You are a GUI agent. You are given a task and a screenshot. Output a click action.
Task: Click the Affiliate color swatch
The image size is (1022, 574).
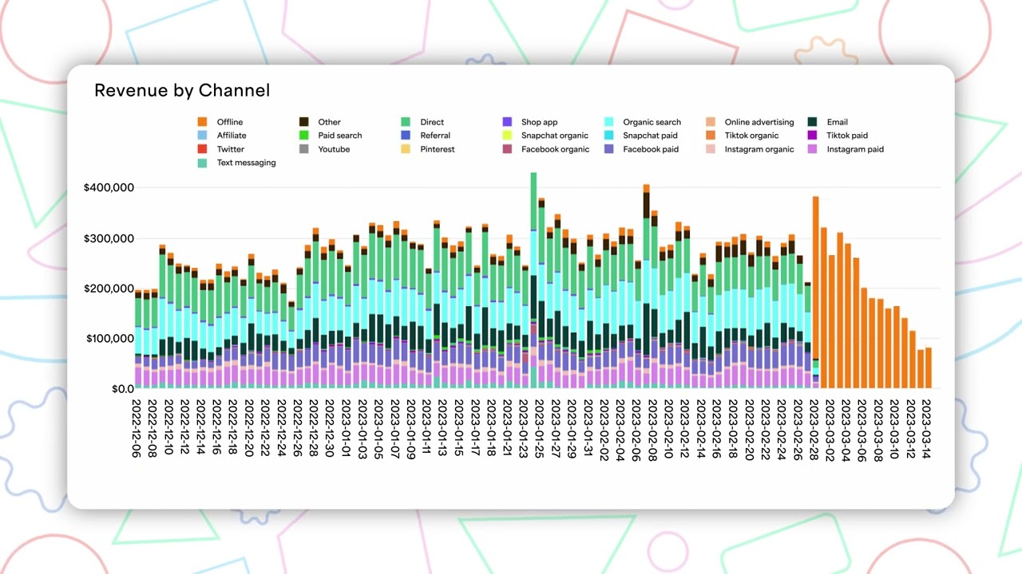tap(204, 136)
